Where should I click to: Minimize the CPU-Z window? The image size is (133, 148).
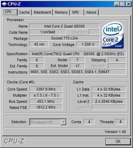pyautogui.click(x=117, y=4)
